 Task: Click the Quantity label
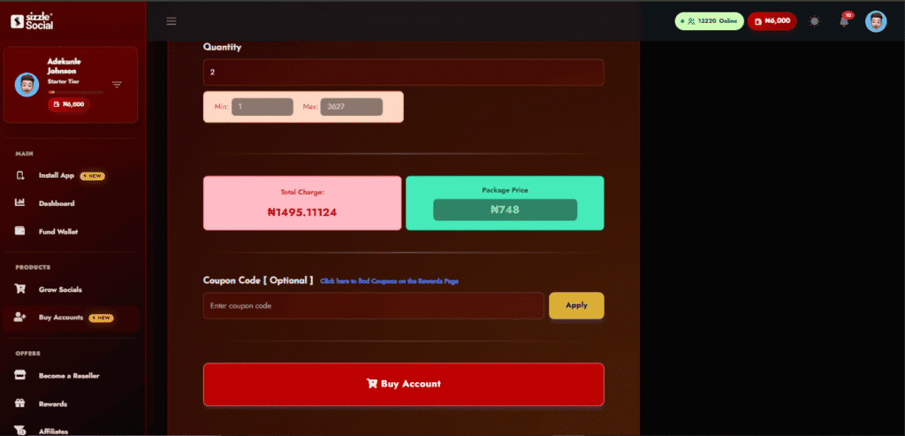(222, 48)
